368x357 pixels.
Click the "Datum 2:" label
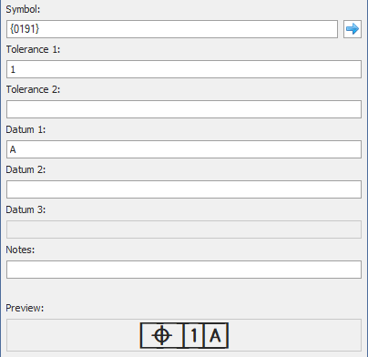(26, 169)
